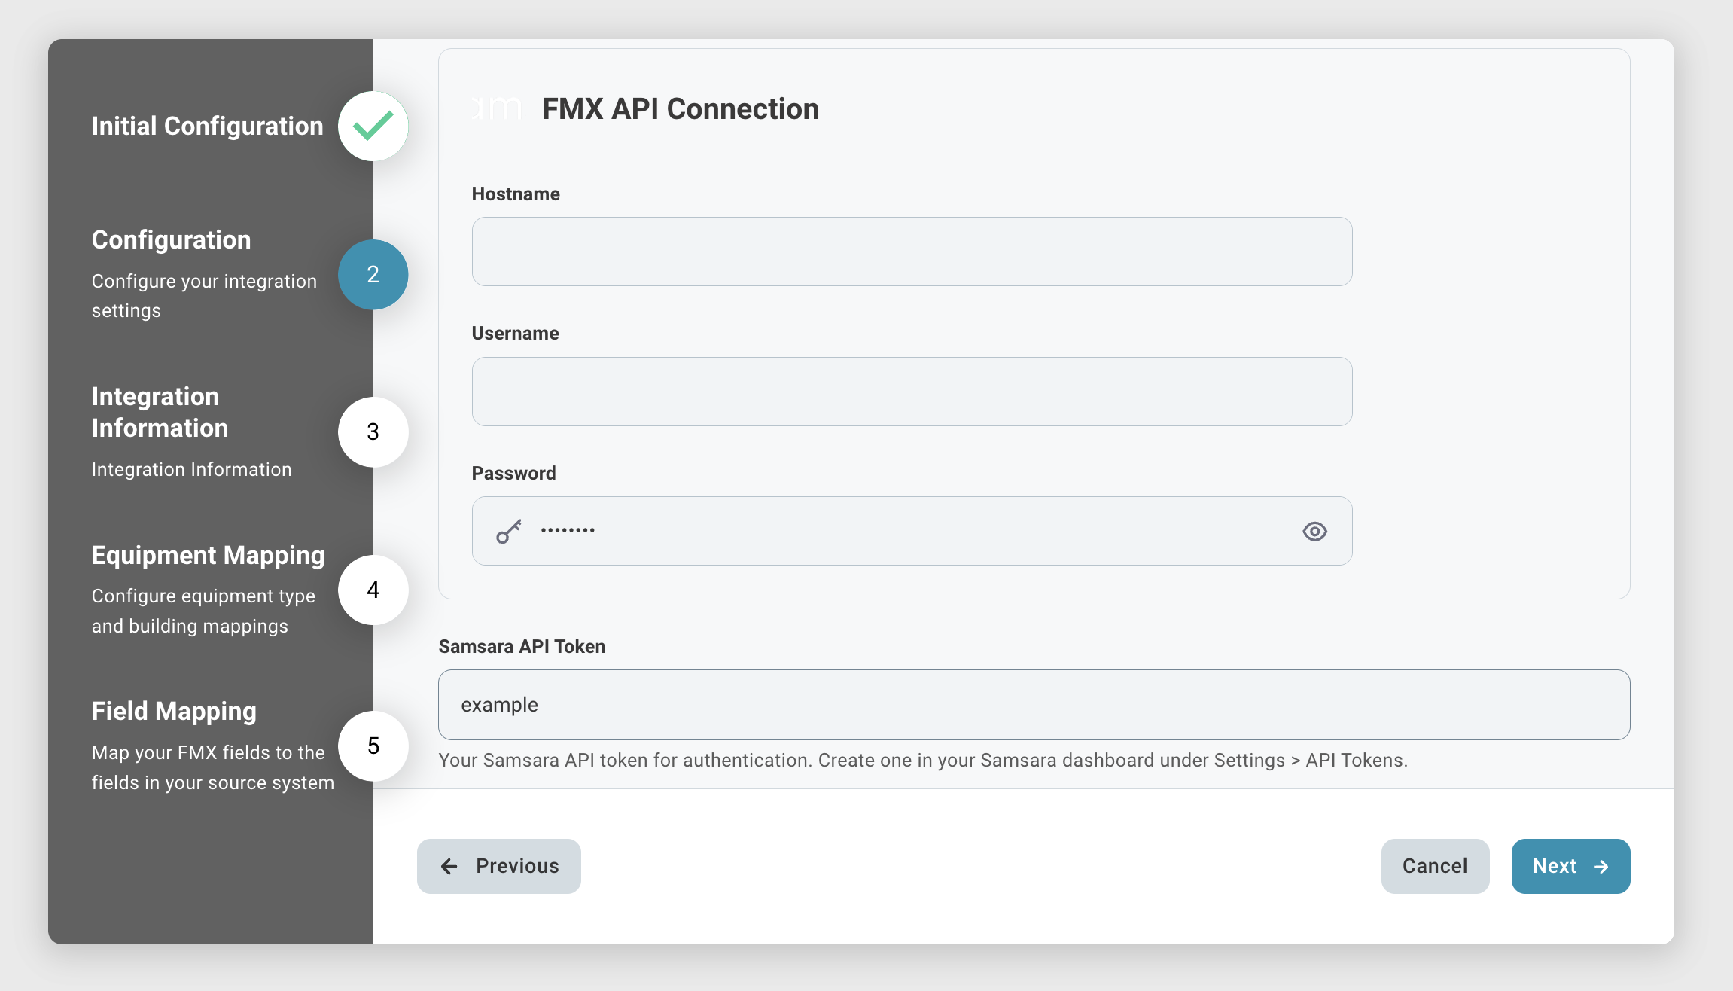The height and width of the screenshot is (991, 1733).
Task: Show password using the eye icon
Action: 1314,531
